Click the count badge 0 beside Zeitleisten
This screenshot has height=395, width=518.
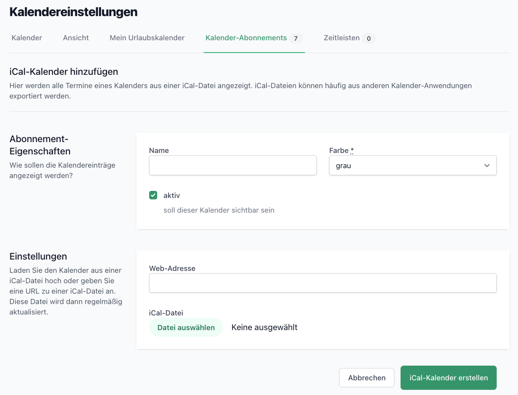click(x=369, y=38)
